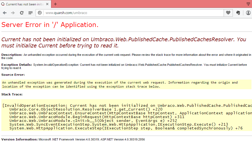Click the 'SyncEventExecutionStep' stack line

click(119, 125)
